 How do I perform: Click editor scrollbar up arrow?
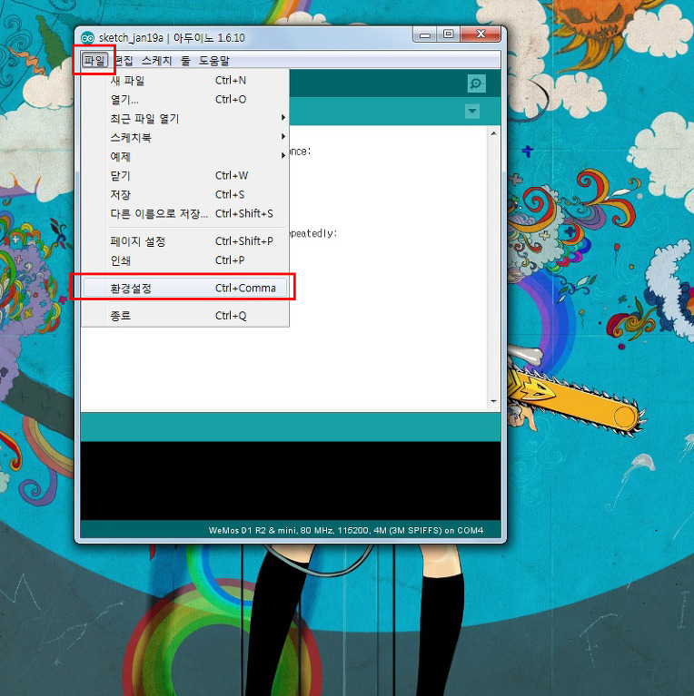[x=493, y=133]
